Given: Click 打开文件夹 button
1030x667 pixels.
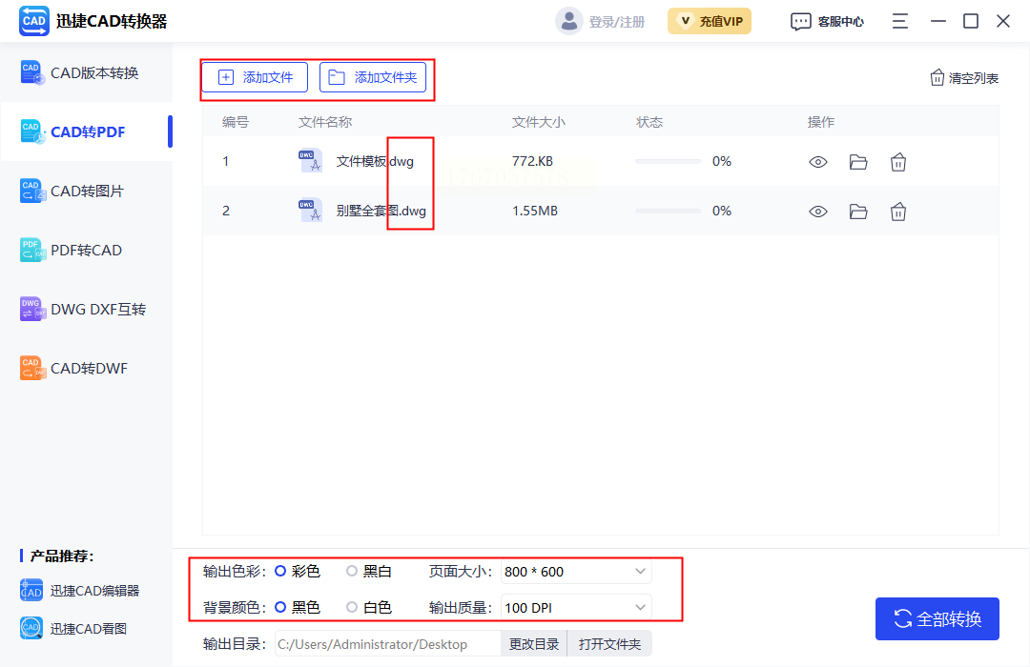Looking at the screenshot, I should [x=609, y=644].
